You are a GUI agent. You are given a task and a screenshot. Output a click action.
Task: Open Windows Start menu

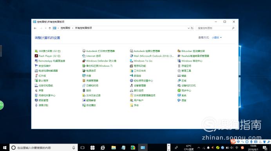coord(5,147)
